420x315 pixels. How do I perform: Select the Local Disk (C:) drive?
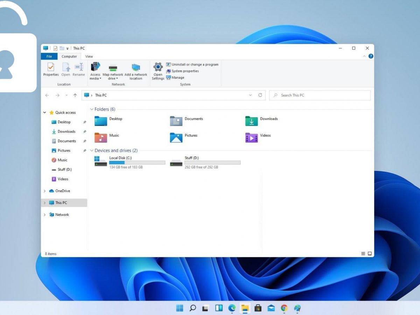point(130,162)
